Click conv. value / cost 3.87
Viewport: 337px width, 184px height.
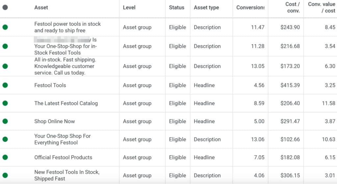pos(330,121)
